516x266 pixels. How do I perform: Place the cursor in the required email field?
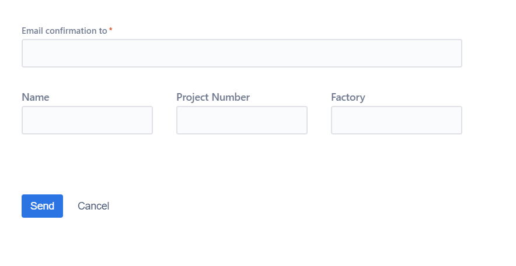pos(242,53)
